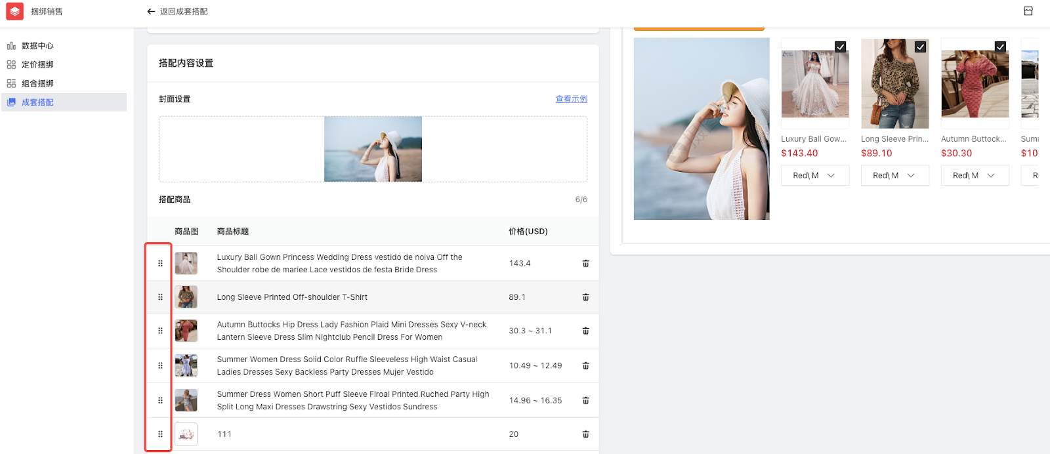Click the price 143.4 in the table
Image resolution: width=1050 pixels, height=454 pixels.
[x=520, y=264]
